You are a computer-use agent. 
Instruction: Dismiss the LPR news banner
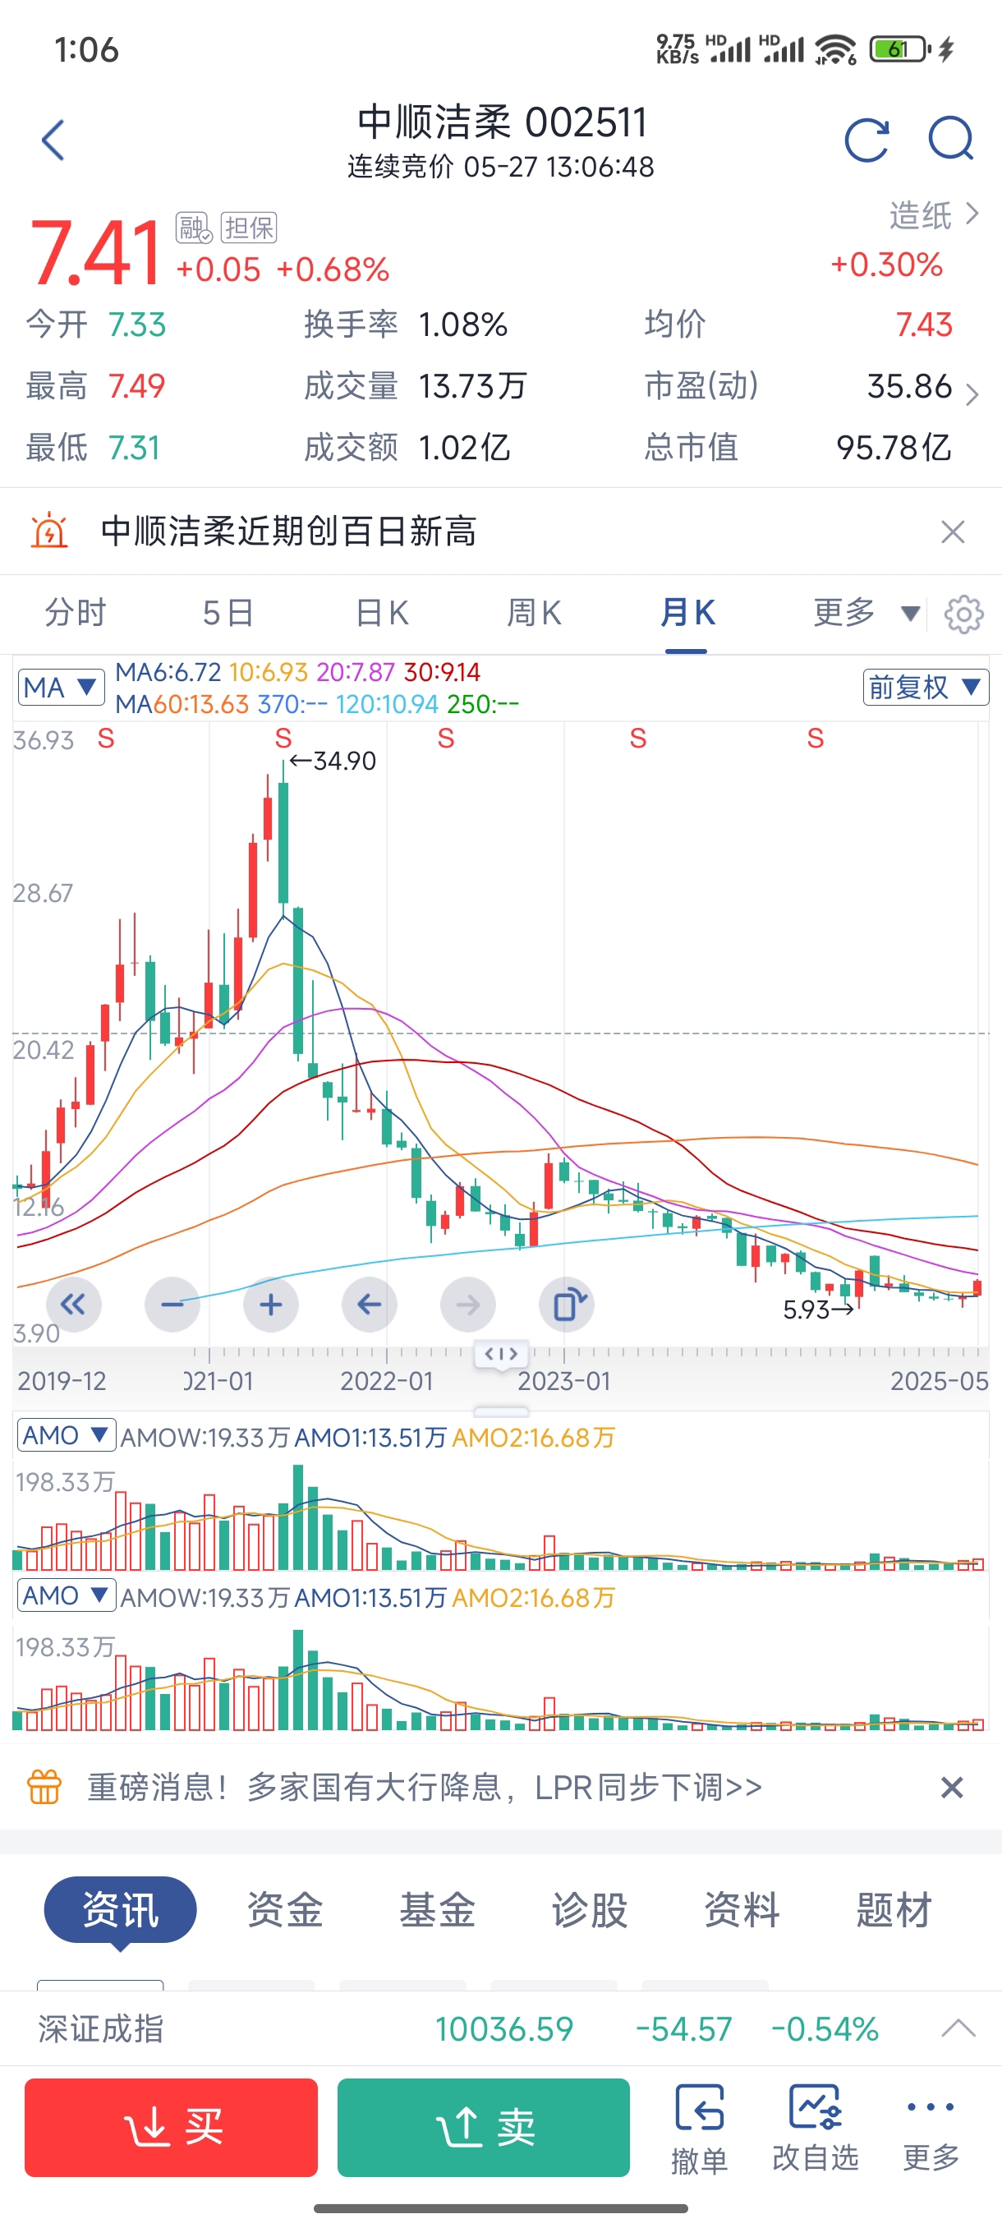click(x=952, y=1787)
